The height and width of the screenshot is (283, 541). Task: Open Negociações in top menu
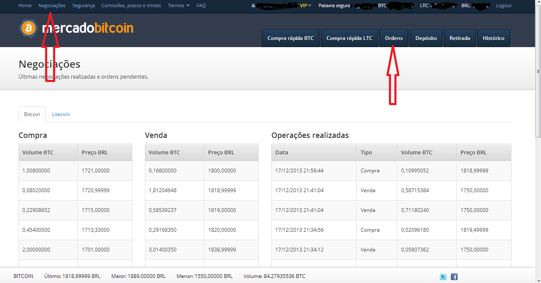[x=52, y=5]
